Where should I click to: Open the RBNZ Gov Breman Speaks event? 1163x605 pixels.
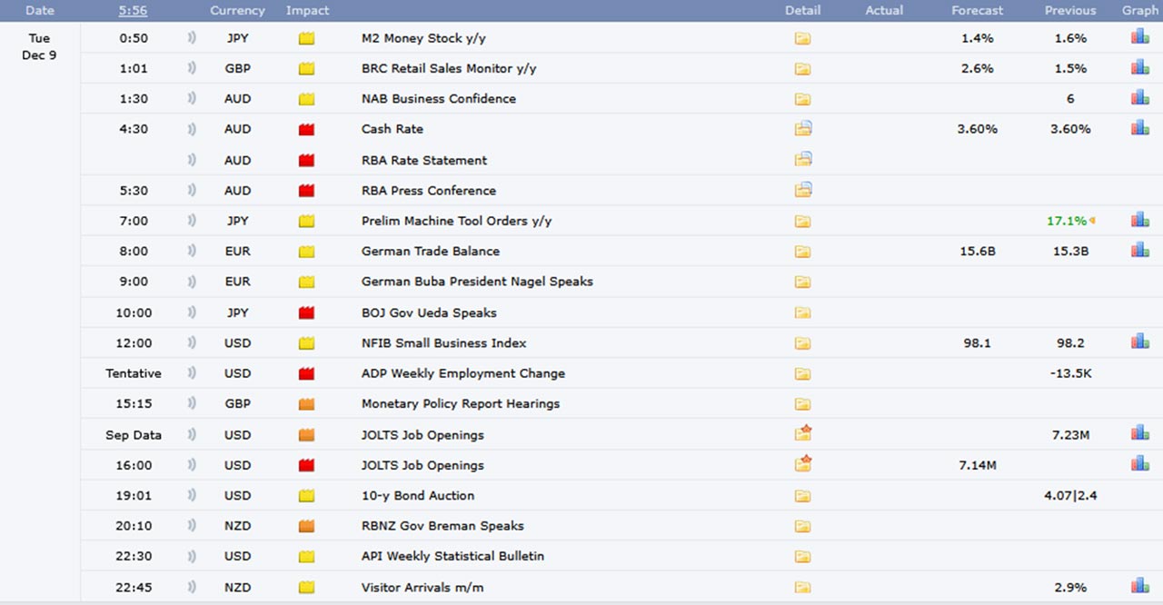(x=442, y=526)
